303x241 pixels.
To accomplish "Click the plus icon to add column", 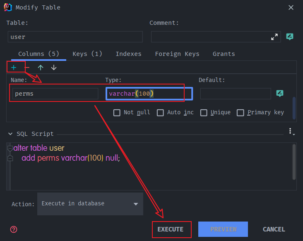I will point(14,67).
